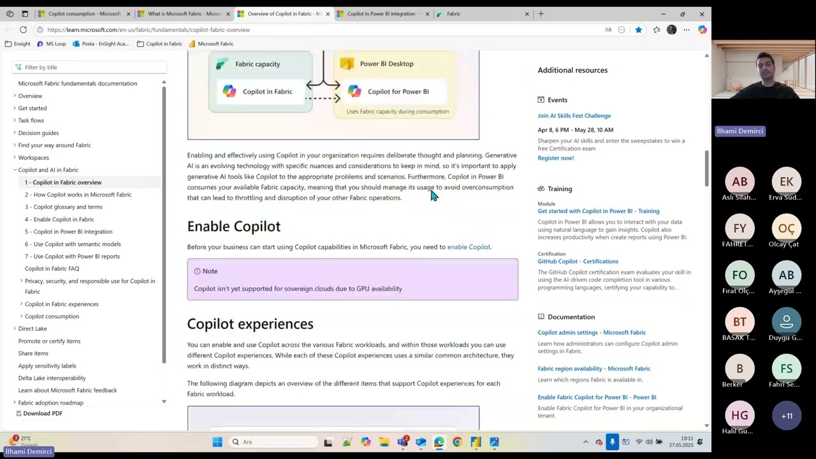Image resolution: width=816 pixels, height=459 pixels.
Task: Open 2 - How Copilot works in Microsoft Fabric
Action: (78, 194)
